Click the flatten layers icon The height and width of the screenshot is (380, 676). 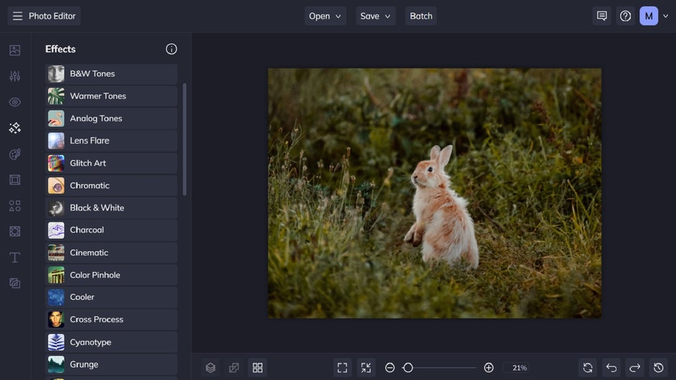(233, 368)
